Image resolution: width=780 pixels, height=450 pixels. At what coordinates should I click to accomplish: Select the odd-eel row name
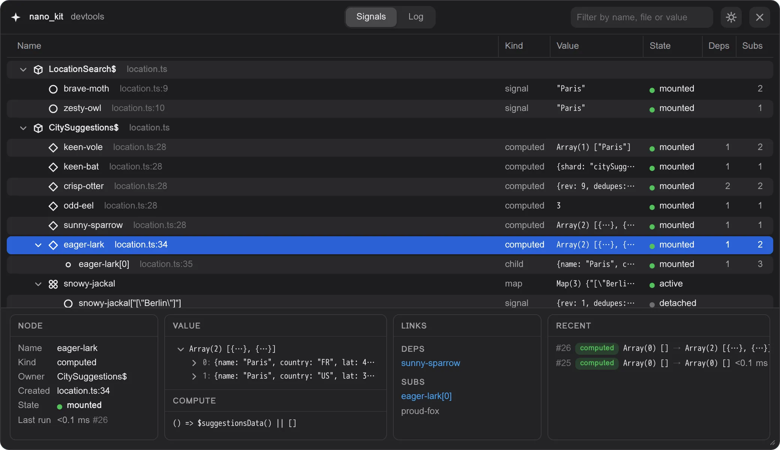pyautogui.click(x=79, y=205)
